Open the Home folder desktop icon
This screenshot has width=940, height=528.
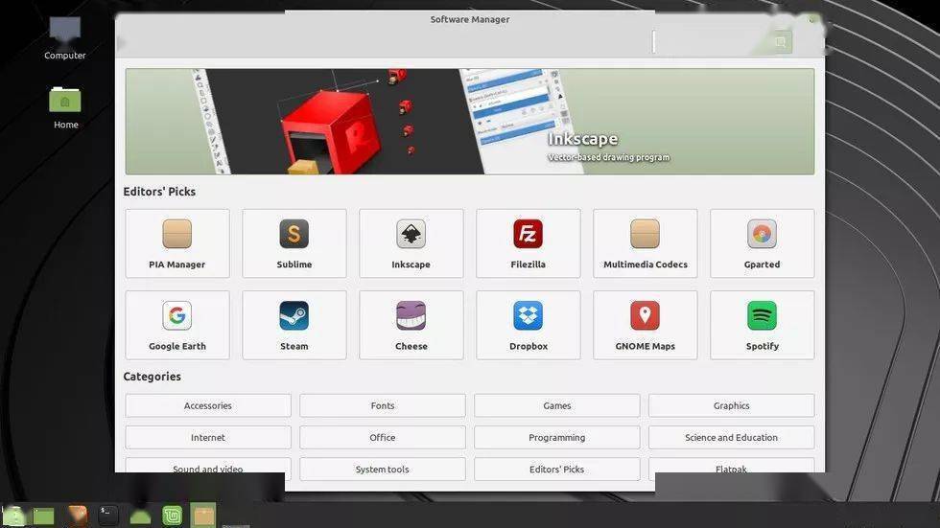(x=65, y=107)
